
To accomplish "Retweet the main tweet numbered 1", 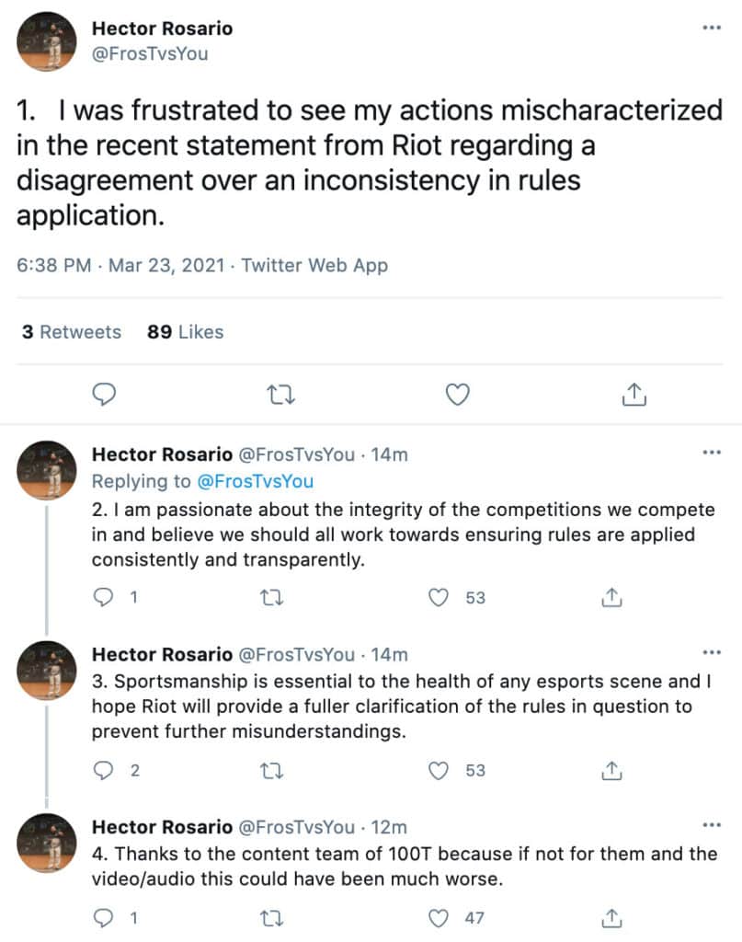I will pyautogui.click(x=276, y=395).
